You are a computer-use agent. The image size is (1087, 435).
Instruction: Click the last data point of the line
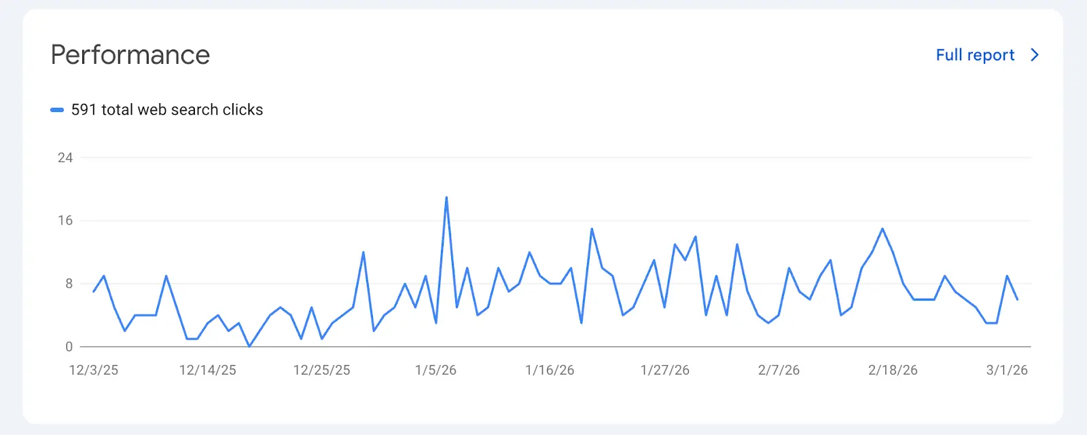(x=1017, y=299)
